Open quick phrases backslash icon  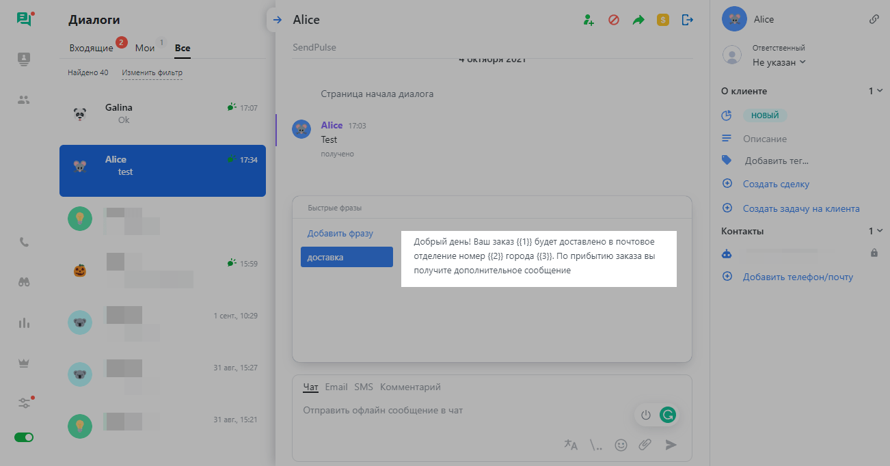596,445
